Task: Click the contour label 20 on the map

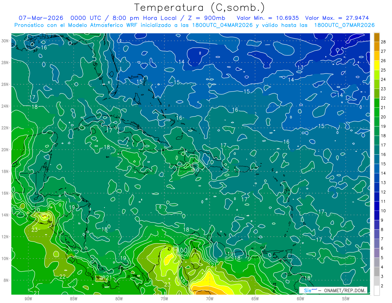Action: click(x=37, y=210)
